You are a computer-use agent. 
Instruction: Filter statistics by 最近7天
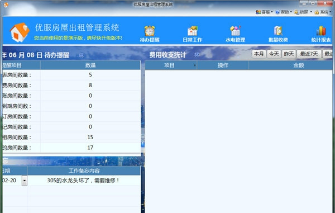(x=309, y=54)
